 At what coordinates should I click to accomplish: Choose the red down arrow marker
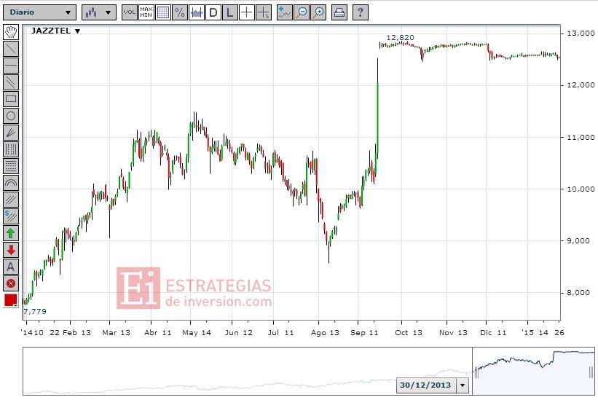11,250
